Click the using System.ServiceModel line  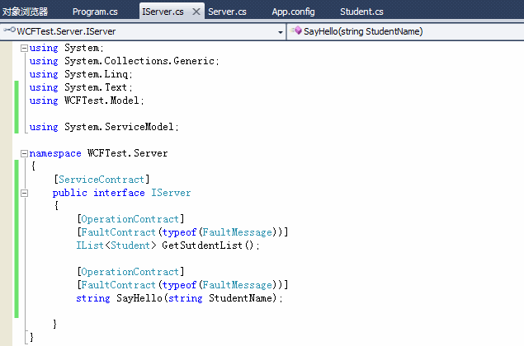click(104, 127)
